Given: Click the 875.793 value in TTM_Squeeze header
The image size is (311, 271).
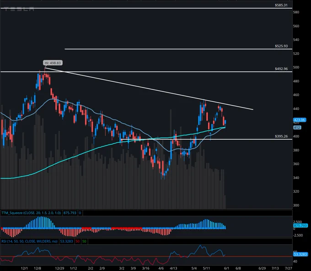Looking at the screenshot, I should [x=70, y=213].
